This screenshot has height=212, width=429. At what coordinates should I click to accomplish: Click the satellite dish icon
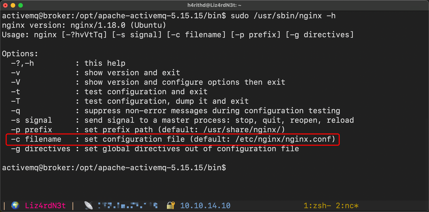coord(88,205)
